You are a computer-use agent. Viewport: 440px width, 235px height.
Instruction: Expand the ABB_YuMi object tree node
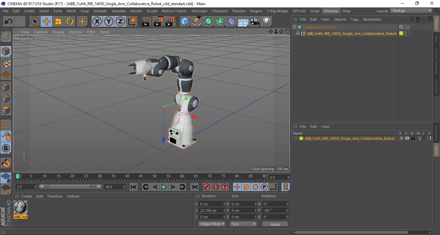click(298, 34)
